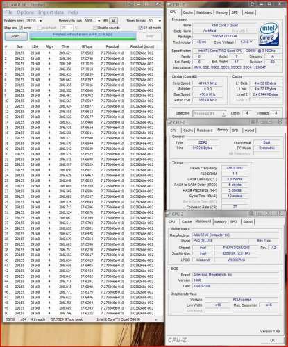288x347 pixels.
Task: Click the 'American Megatrends Inc.' BIOS Brand field
Action: (x=235, y=275)
